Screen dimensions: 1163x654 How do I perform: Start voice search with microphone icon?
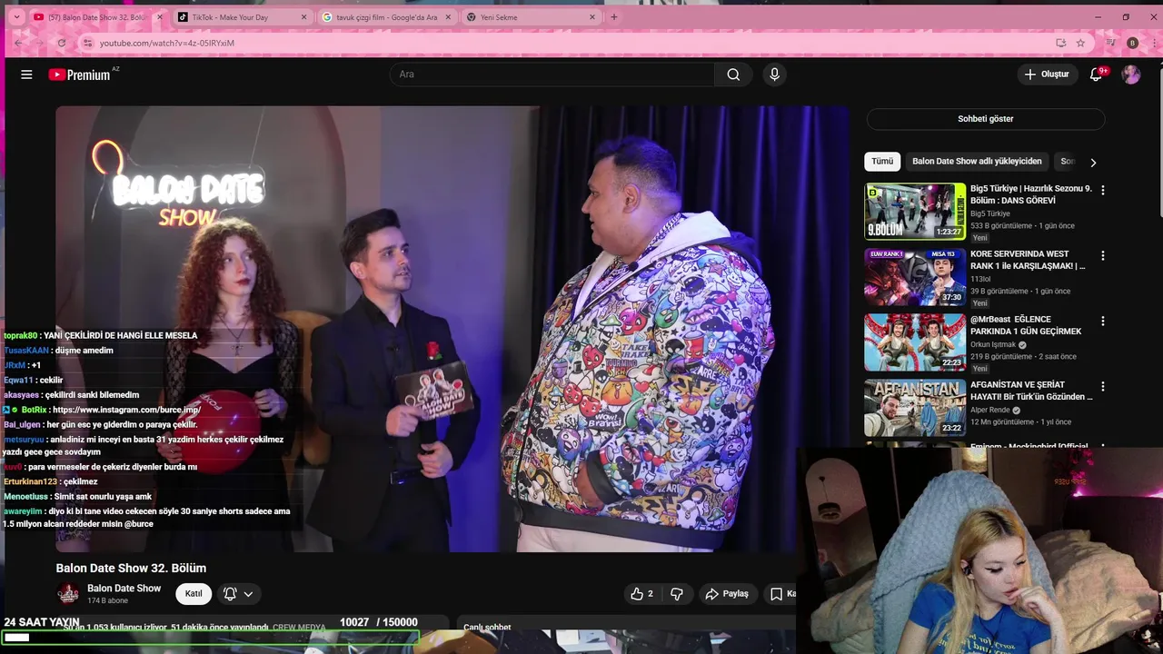[x=774, y=74]
